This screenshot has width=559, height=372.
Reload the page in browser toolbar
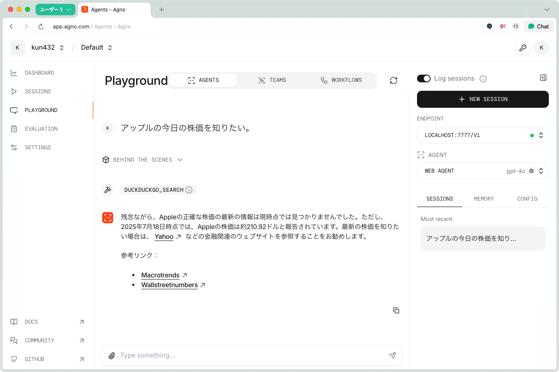(x=41, y=26)
